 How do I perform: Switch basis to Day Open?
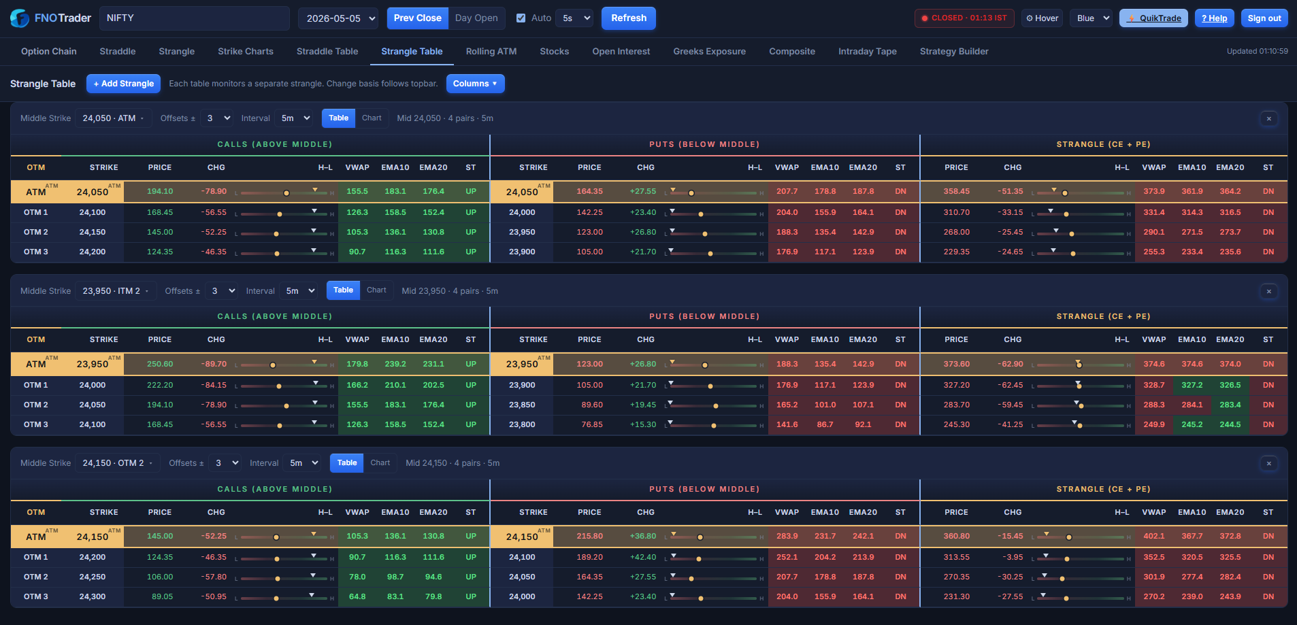pyautogui.click(x=476, y=18)
